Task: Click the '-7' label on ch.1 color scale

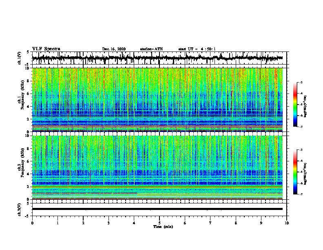Action: coord(301,127)
